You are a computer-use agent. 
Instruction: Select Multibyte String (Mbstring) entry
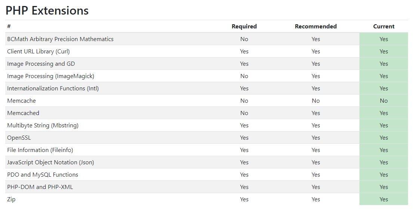tap(43, 125)
